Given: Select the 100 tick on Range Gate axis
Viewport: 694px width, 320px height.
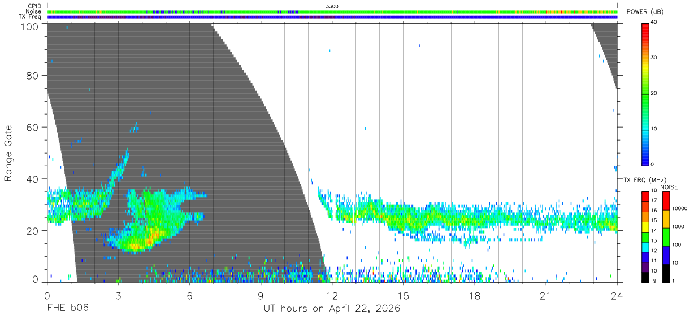Looking at the screenshot, I should pyautogui.click(x=30, y=27).
